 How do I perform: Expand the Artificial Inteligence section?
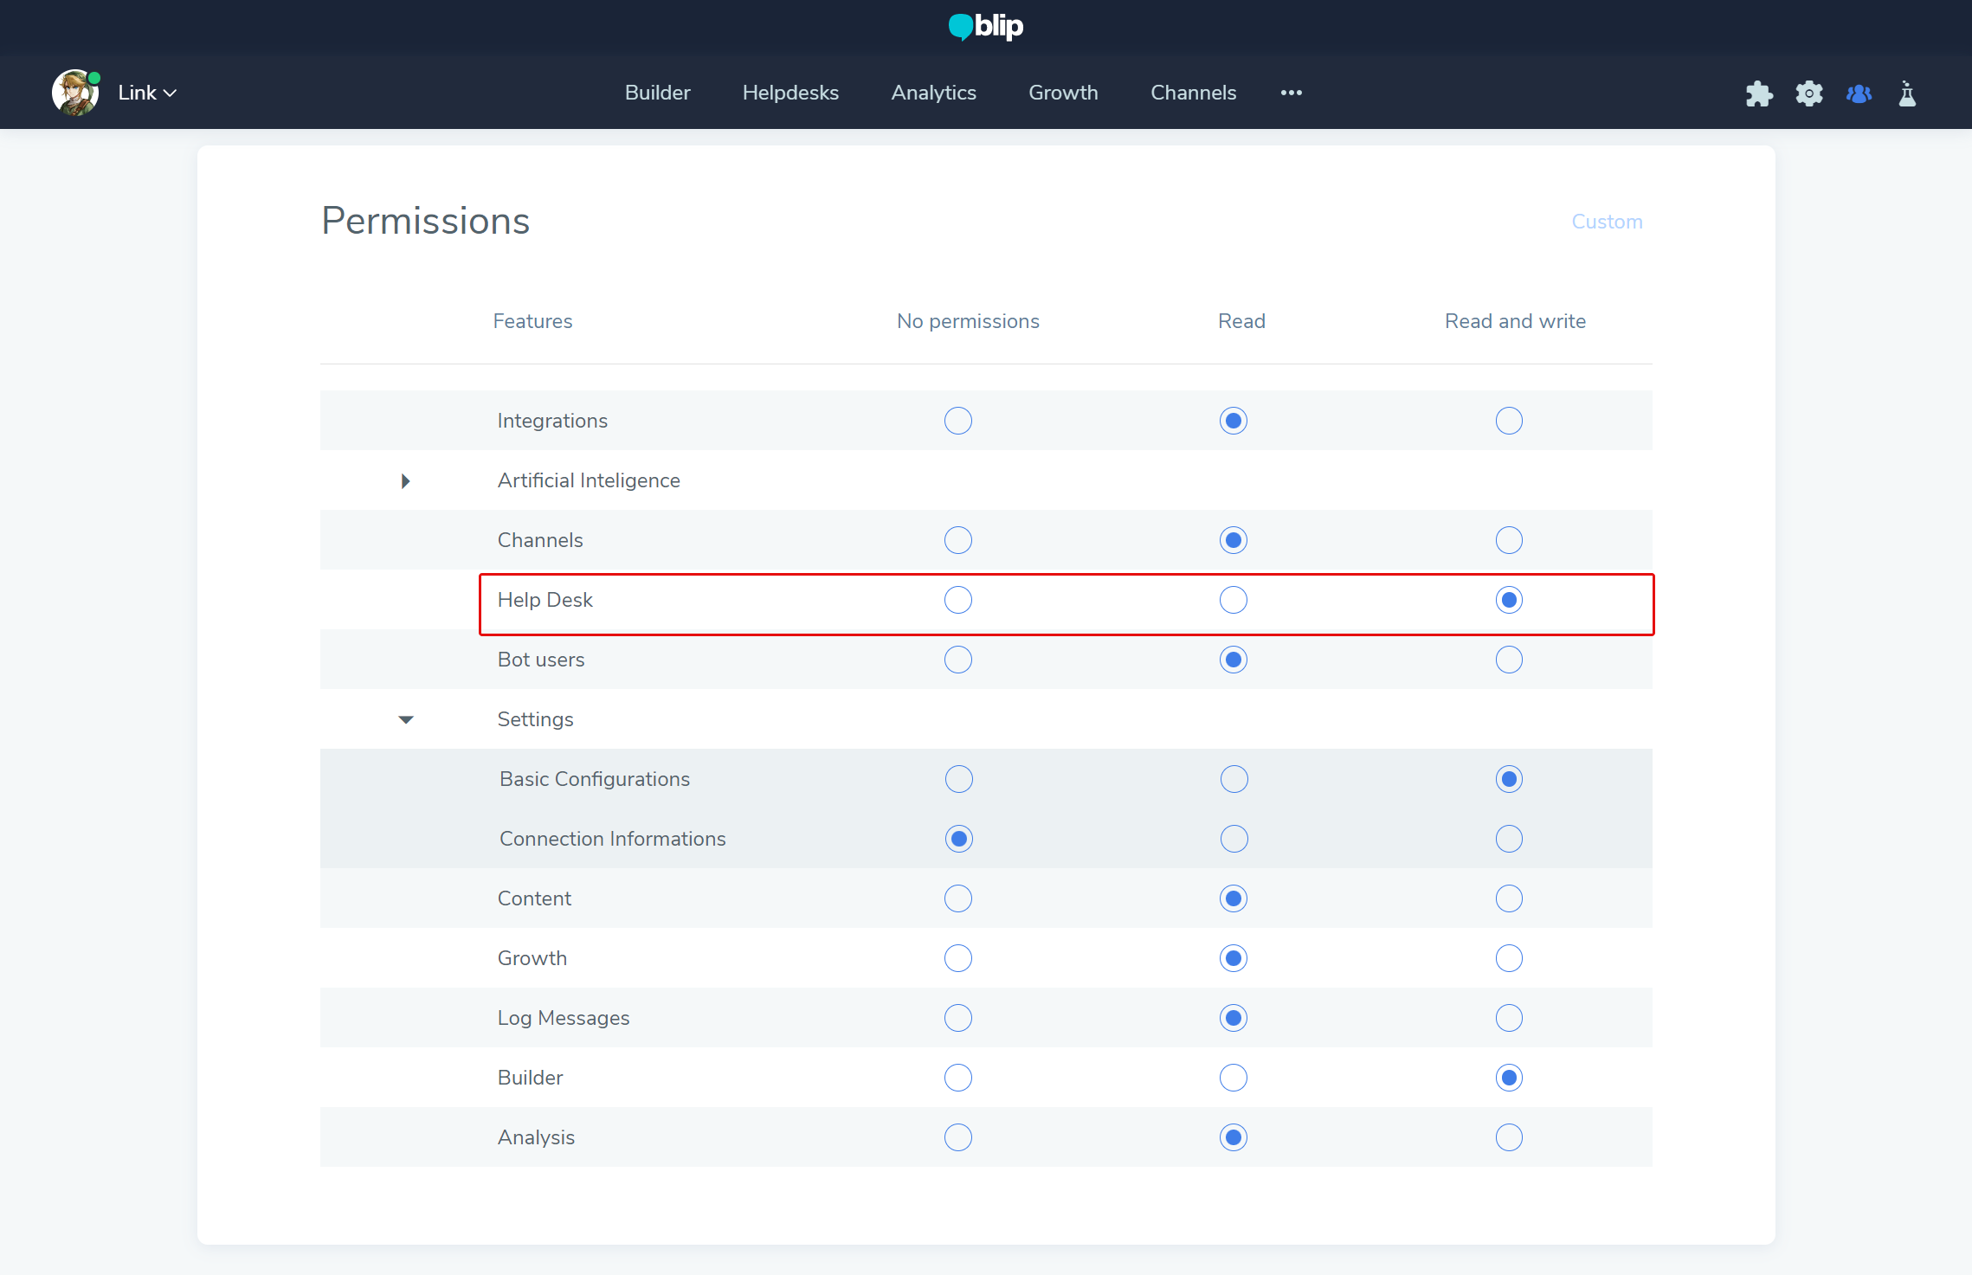[405, 481]
